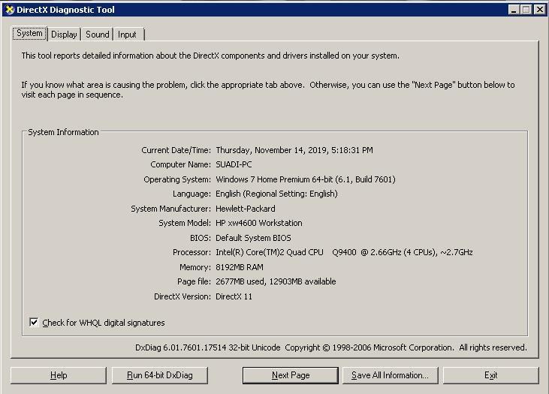Click the Hewlett-Packard manufacturer value

246,209
